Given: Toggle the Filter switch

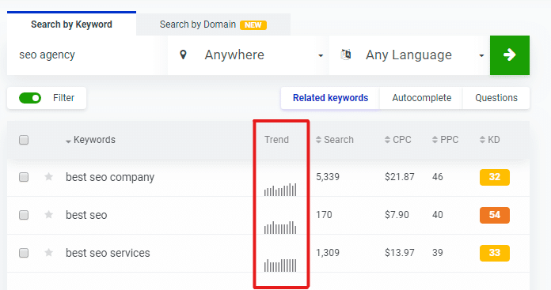Looking at the screenshot, I should pyautogui.click(x=30, y=98).
